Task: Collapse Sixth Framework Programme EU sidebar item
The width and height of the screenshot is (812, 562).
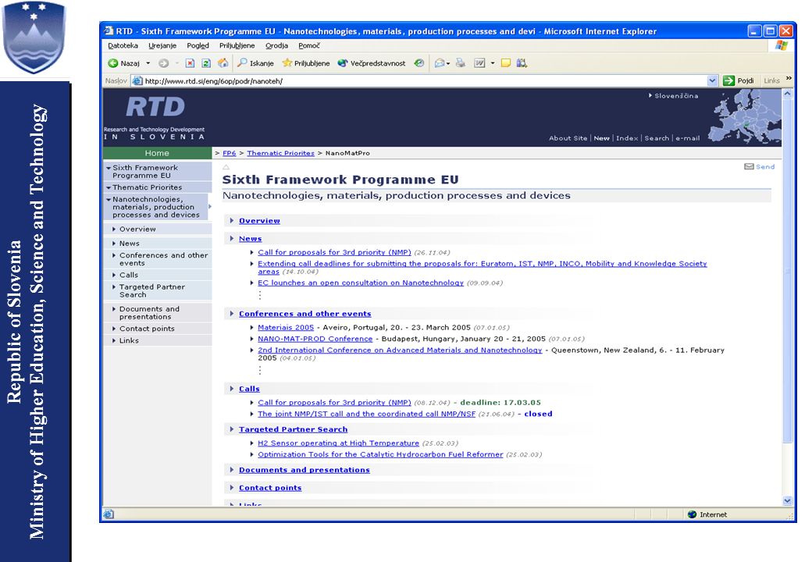Action: click(x=158, y=172)
